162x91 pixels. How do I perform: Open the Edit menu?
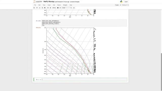point(39,5)
